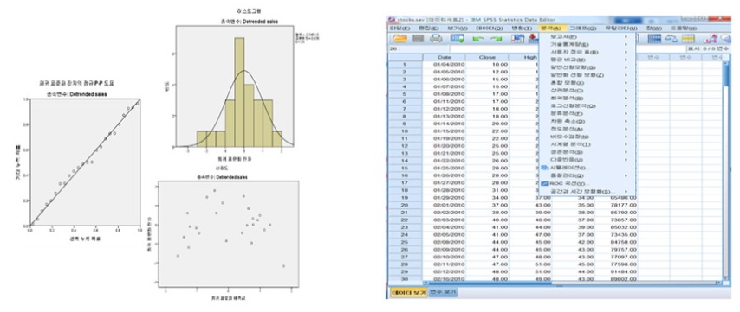Open the 변환(T) Transform menu

[521, 29]
